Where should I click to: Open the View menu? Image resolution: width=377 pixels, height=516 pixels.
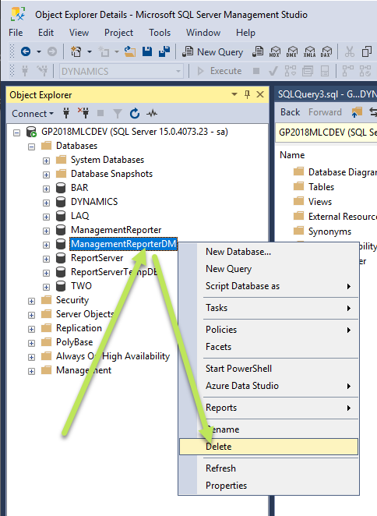pos(79,33)
